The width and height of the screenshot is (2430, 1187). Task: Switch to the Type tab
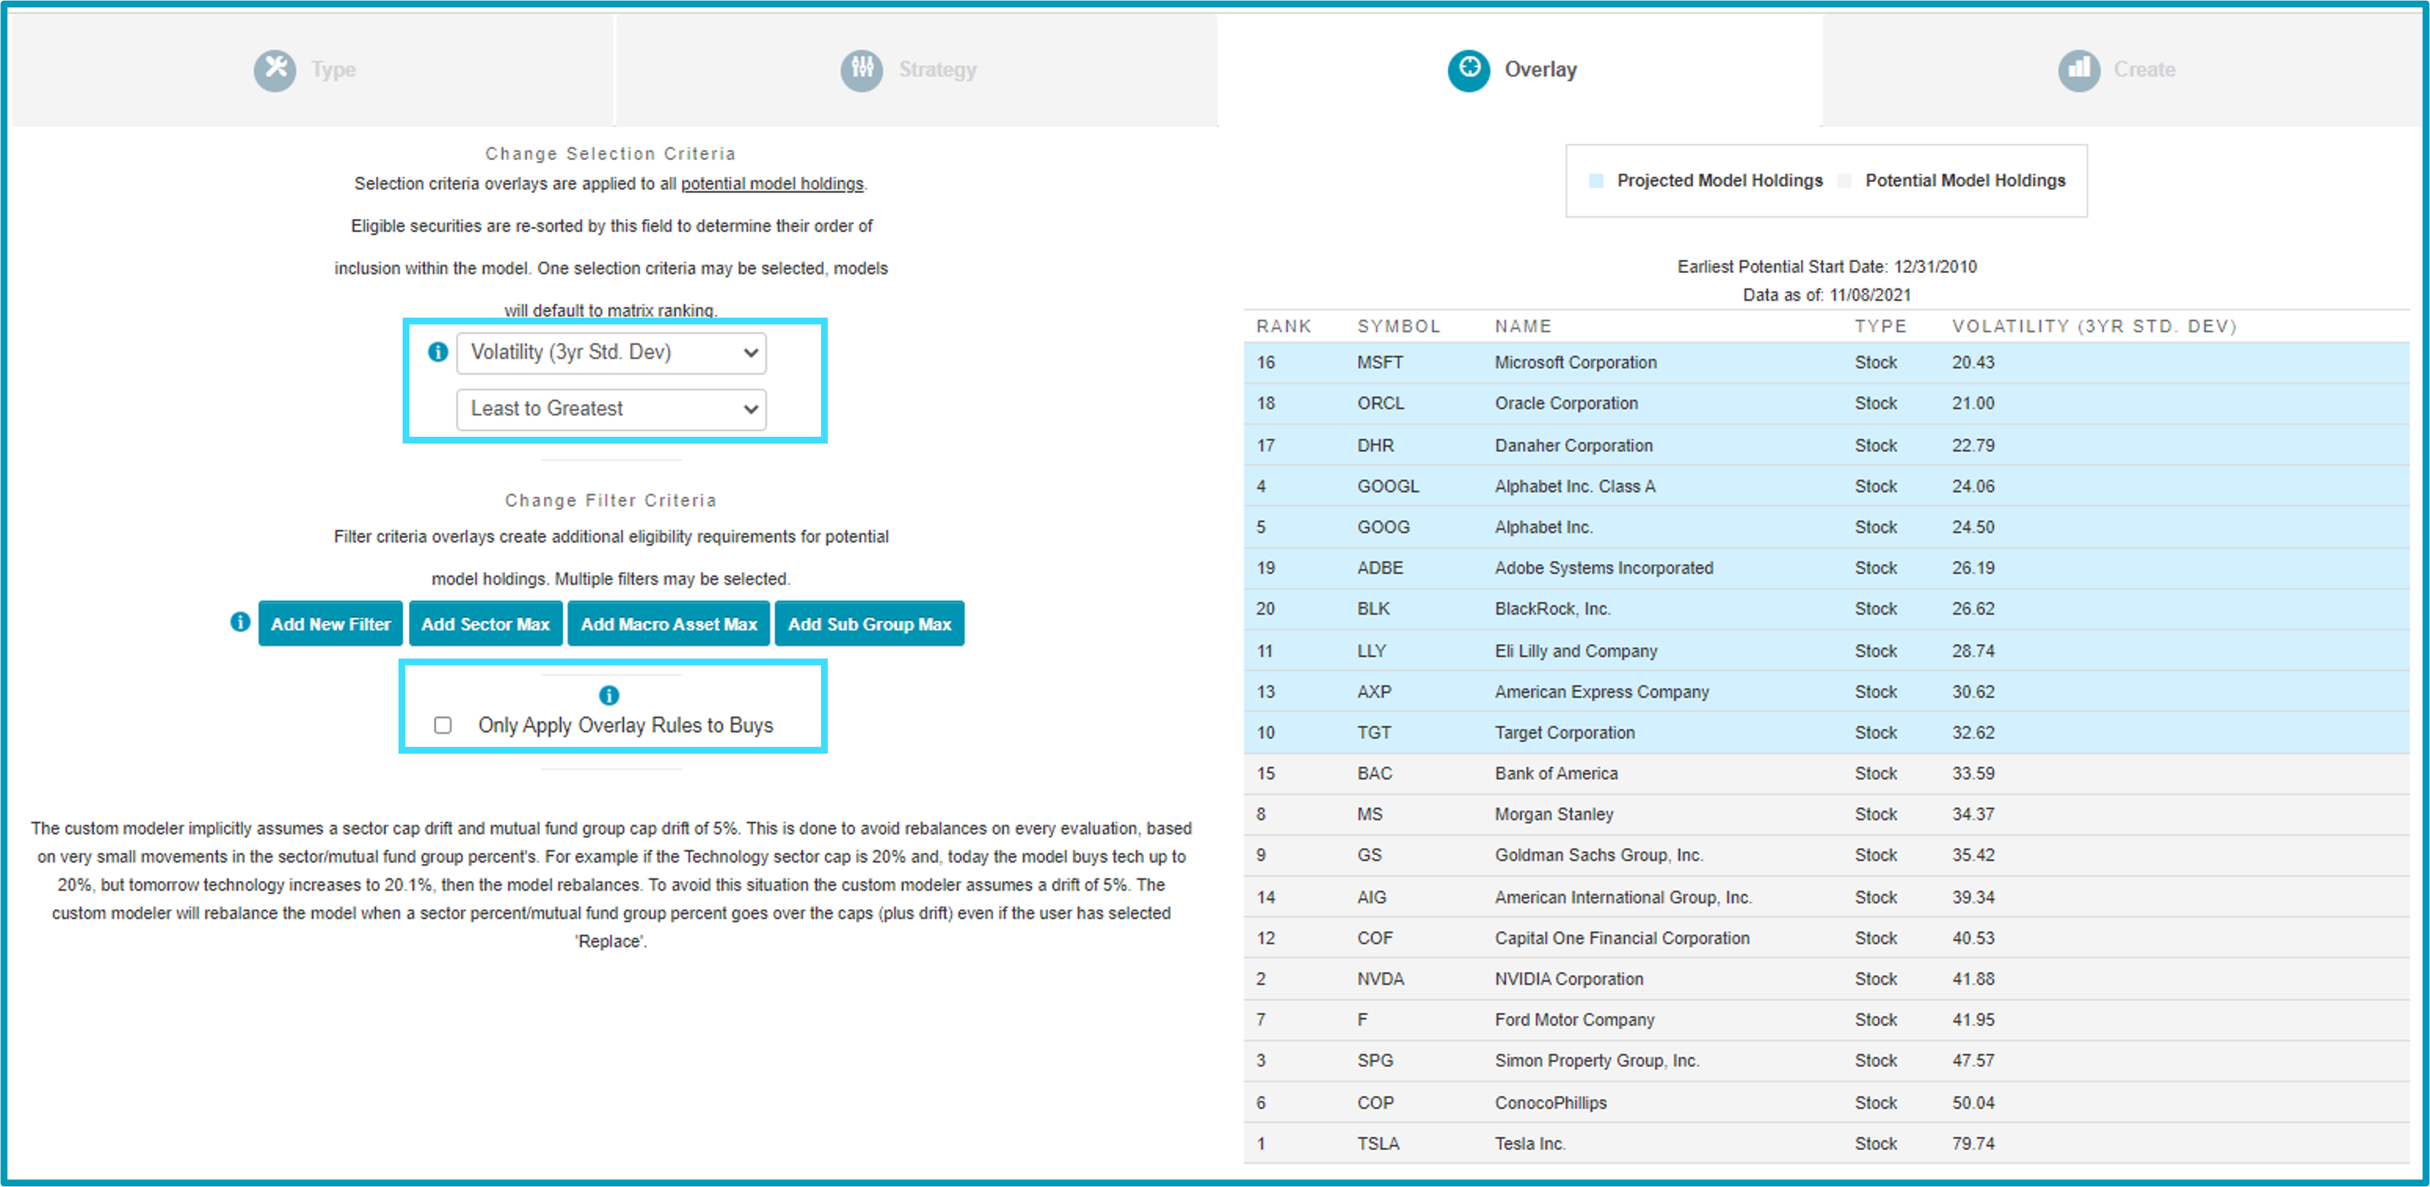pyautogui.click(x=312, y=70)
